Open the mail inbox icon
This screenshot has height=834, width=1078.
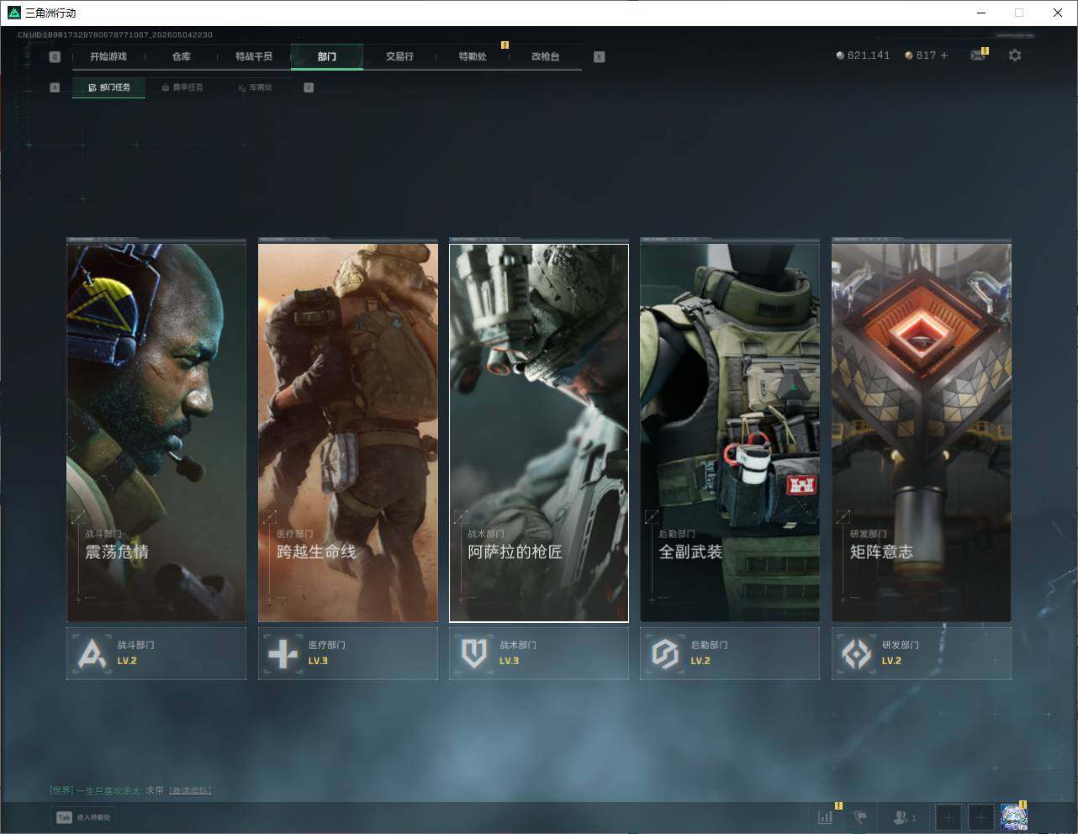pos(978,55)
